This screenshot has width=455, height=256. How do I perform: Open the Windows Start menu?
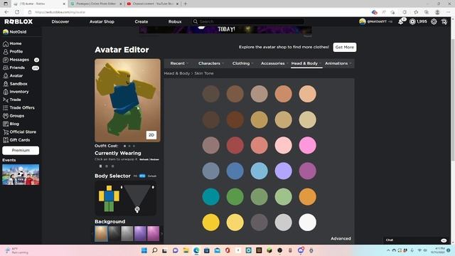[x=144, y=250]
